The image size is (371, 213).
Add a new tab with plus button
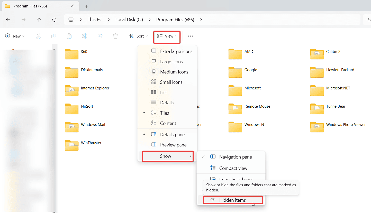coord(87,6)
